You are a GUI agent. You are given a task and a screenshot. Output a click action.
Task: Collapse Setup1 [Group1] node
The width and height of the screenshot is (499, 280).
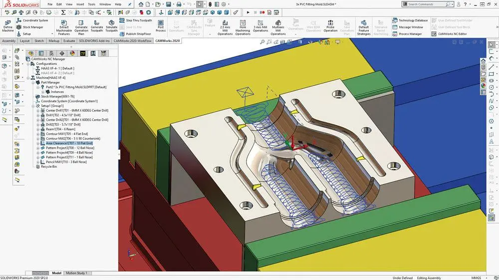pyautogui.click(x=33, y=106)
